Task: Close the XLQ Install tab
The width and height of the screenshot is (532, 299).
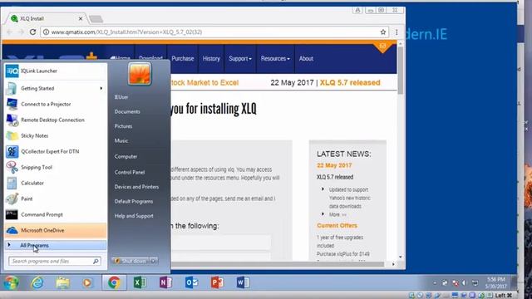Action: (81, 18)
